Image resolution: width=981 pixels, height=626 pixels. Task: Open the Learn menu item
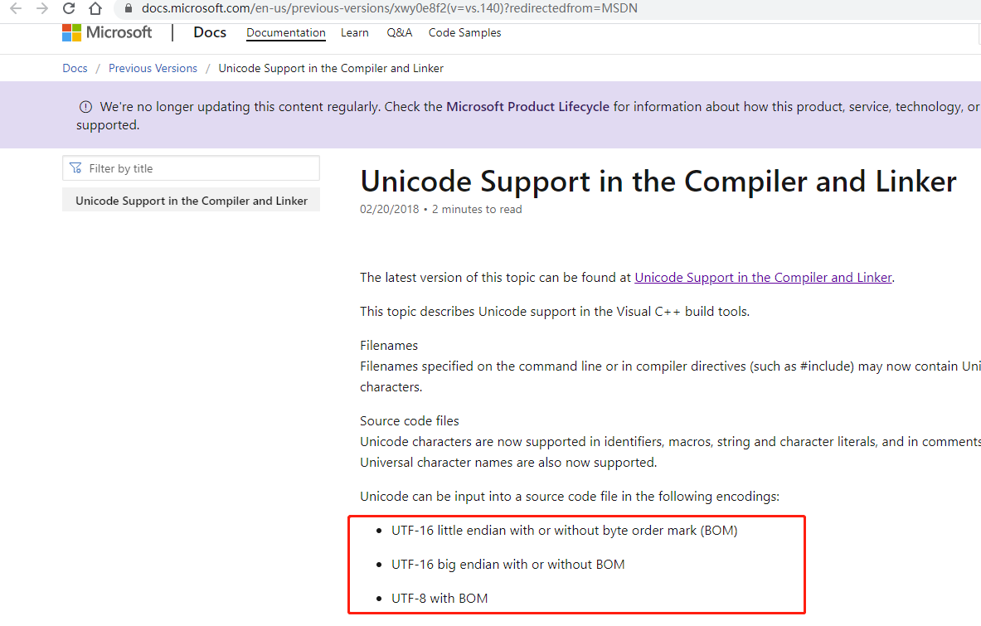tap(355, 33)
